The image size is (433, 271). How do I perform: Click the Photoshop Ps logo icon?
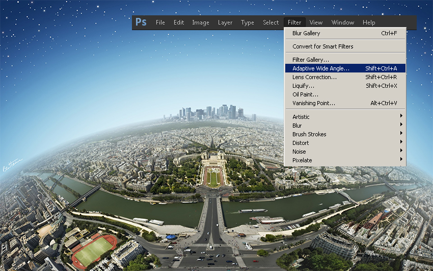click(x=141, y=22)
